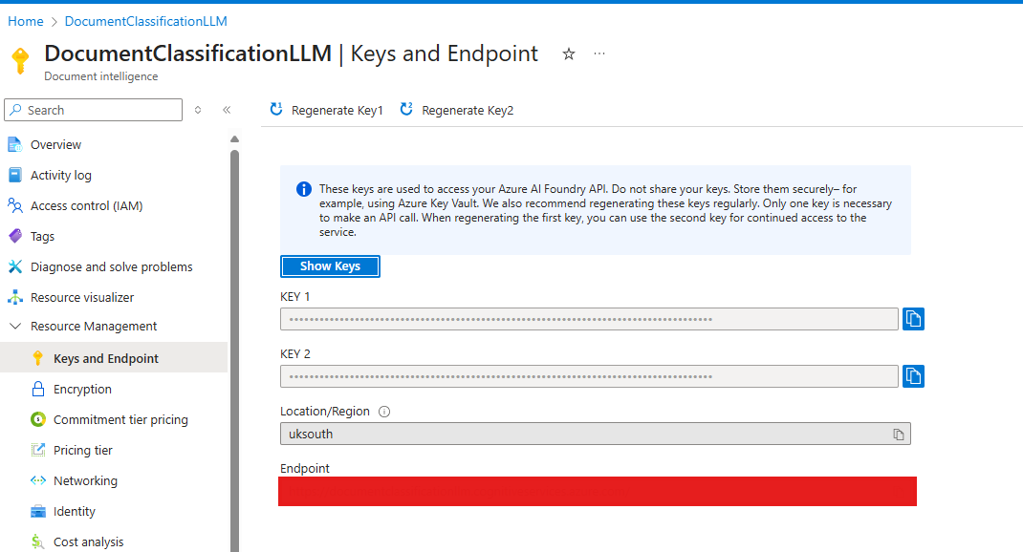Open Commitment tier pricing
Viewport: 1023px width, 552px height.
[120, 419]
